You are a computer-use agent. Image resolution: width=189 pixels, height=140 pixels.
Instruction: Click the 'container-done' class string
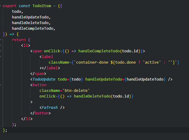point(92,62)
